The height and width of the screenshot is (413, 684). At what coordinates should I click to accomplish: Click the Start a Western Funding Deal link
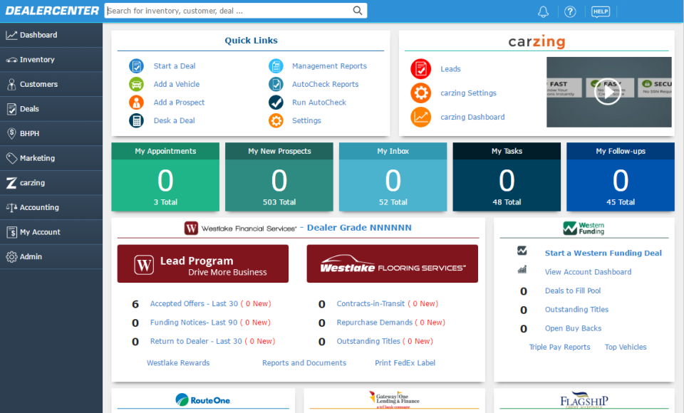(603, 253)
